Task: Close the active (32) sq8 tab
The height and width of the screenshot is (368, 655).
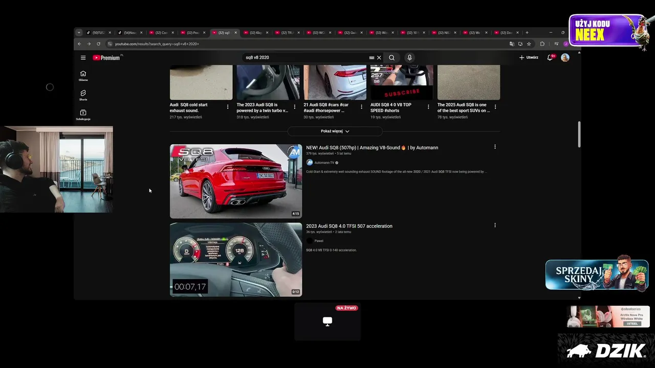Action: click(236, 33)
